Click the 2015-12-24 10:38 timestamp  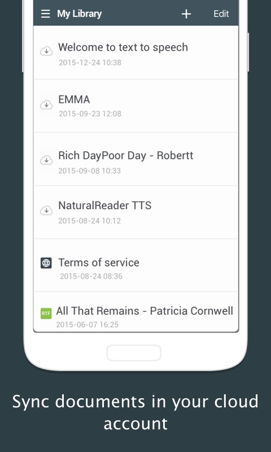(90, 63)
